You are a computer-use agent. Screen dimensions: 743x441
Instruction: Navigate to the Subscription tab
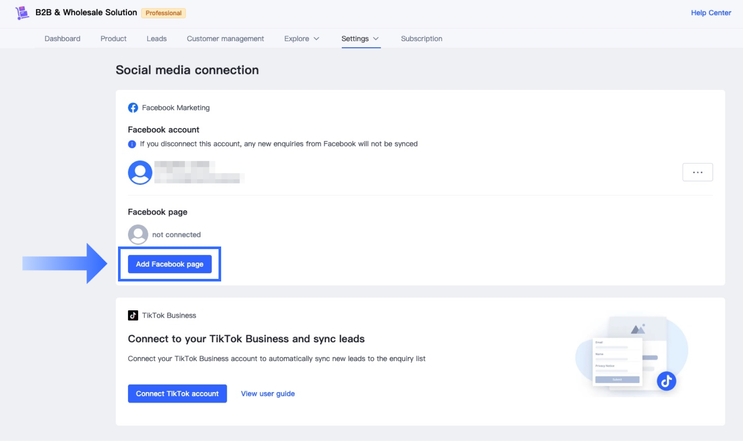click(x=421, y=39)
